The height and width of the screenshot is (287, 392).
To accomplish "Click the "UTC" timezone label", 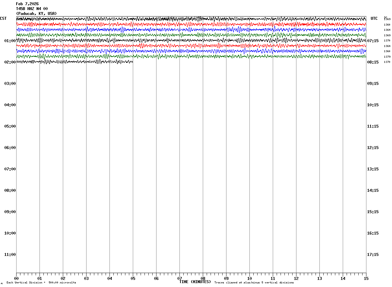I will coord(374,18).
